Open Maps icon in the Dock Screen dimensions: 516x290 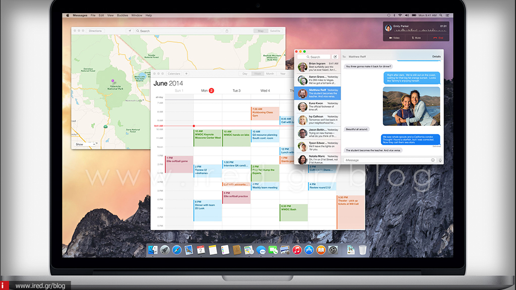(249, 250)
